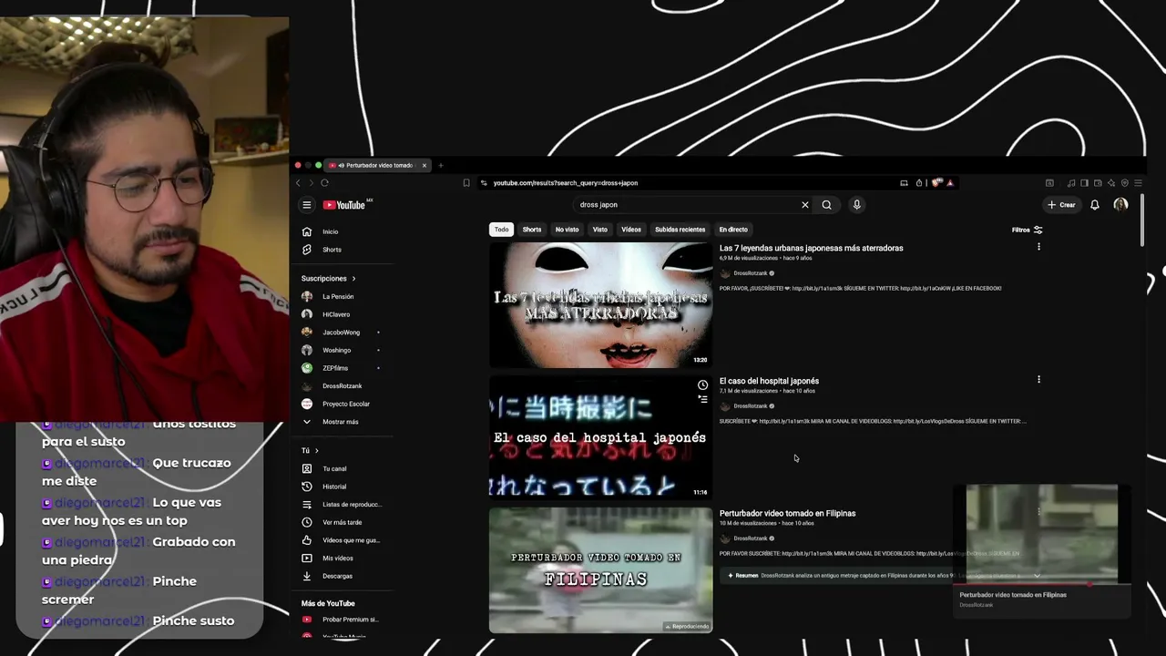Select the Subidas recientes filter chip
Screen dimensions: 1166x656
[x=680, y=230]
